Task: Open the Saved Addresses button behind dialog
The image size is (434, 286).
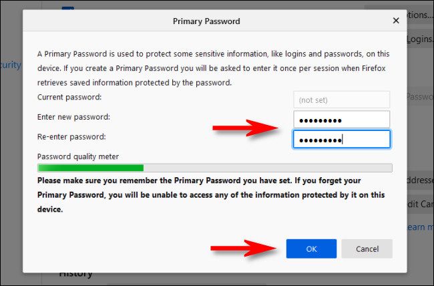Action: coord(417,180)
